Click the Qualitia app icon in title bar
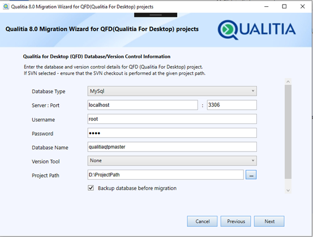Viewport: 313px width, 237px height. click(x=6, y=7)
